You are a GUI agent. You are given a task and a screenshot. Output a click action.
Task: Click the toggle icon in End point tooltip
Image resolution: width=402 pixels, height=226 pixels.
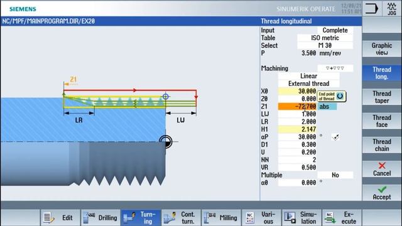(x=340, y=96)
